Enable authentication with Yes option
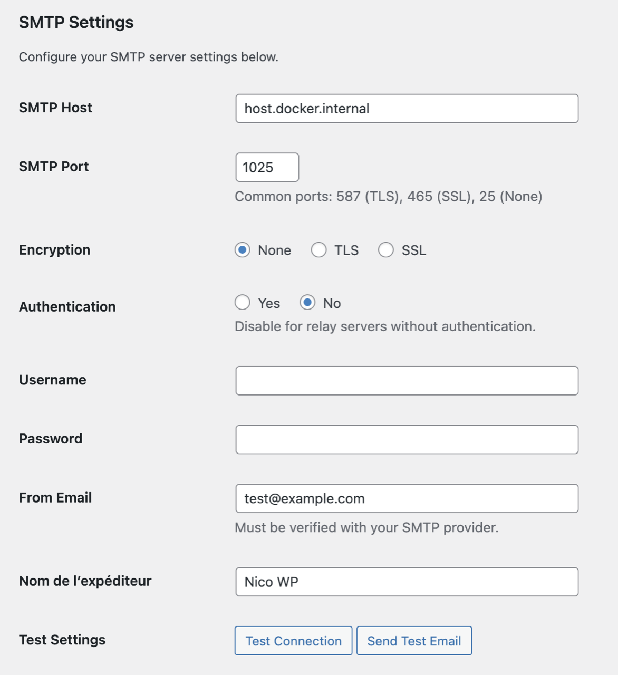 coord(243,303)
